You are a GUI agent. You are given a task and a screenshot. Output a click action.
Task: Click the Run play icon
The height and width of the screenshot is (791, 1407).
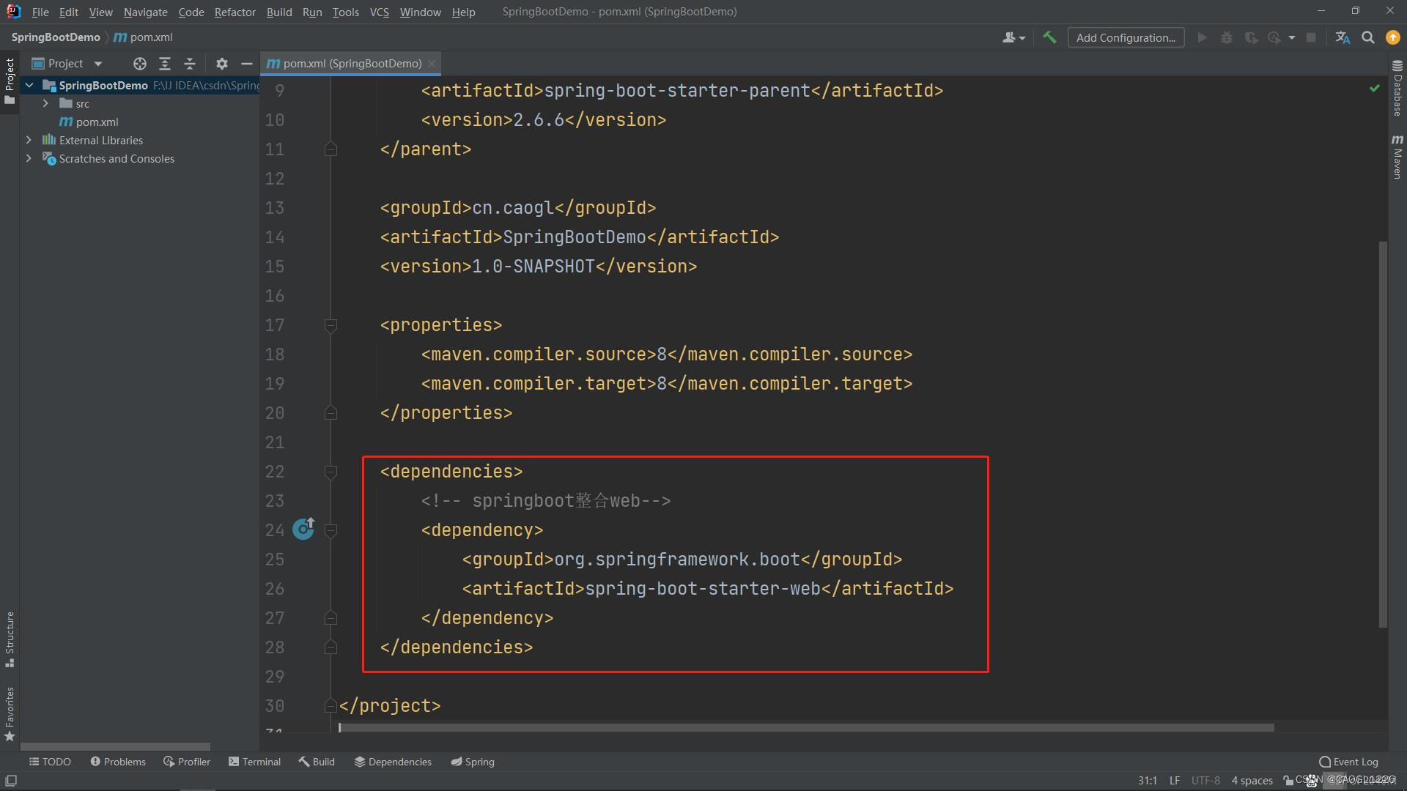[x=1202, y=37]
